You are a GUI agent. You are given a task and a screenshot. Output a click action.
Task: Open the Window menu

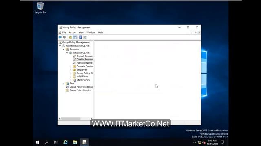pyautogui.click(x=91, y=32)
